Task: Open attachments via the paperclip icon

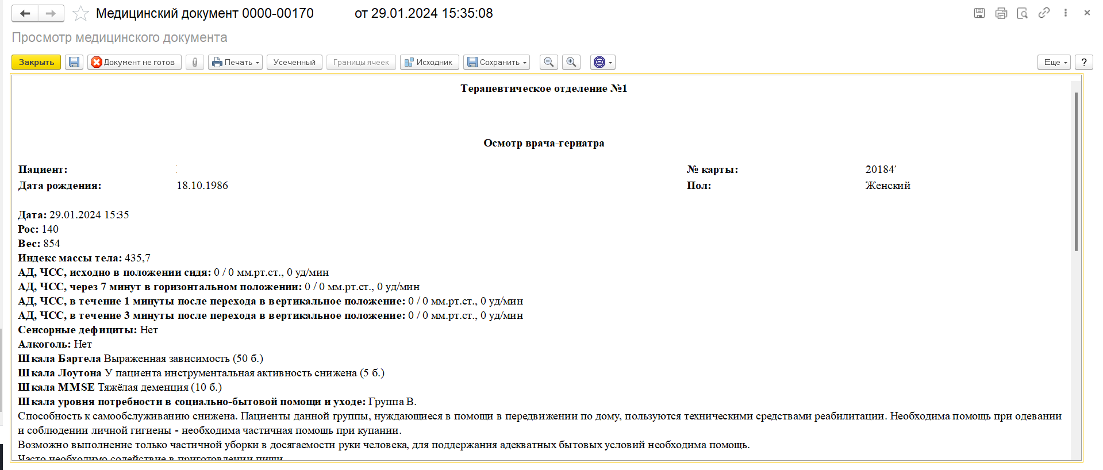Action: coord(195,62)
